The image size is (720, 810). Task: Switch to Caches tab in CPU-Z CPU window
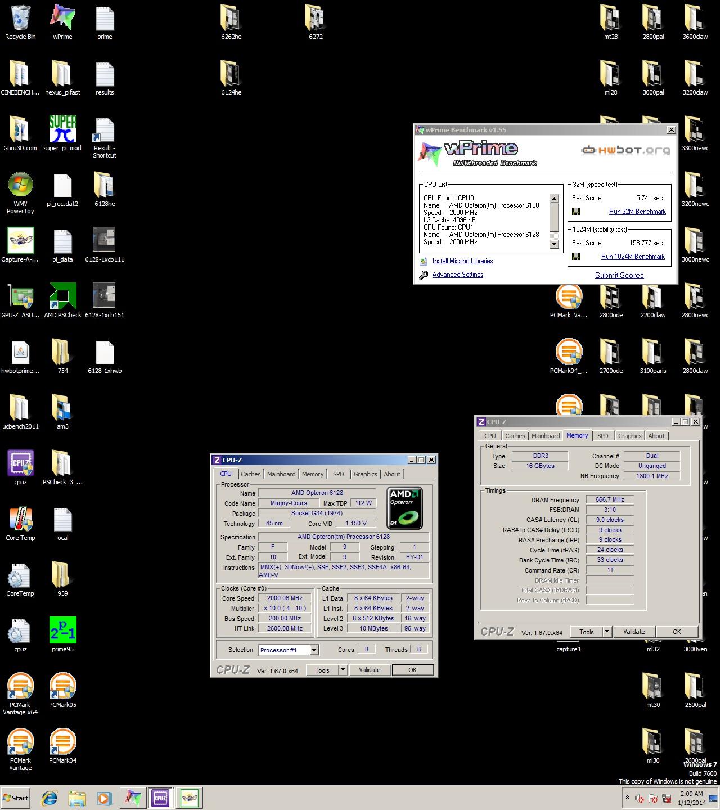250,474
